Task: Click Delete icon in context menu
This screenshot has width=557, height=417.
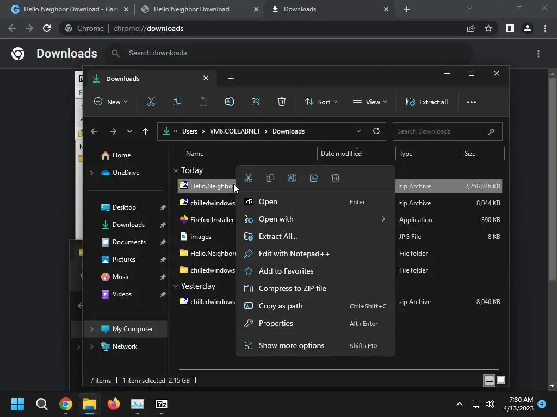Action: [335, 178]
